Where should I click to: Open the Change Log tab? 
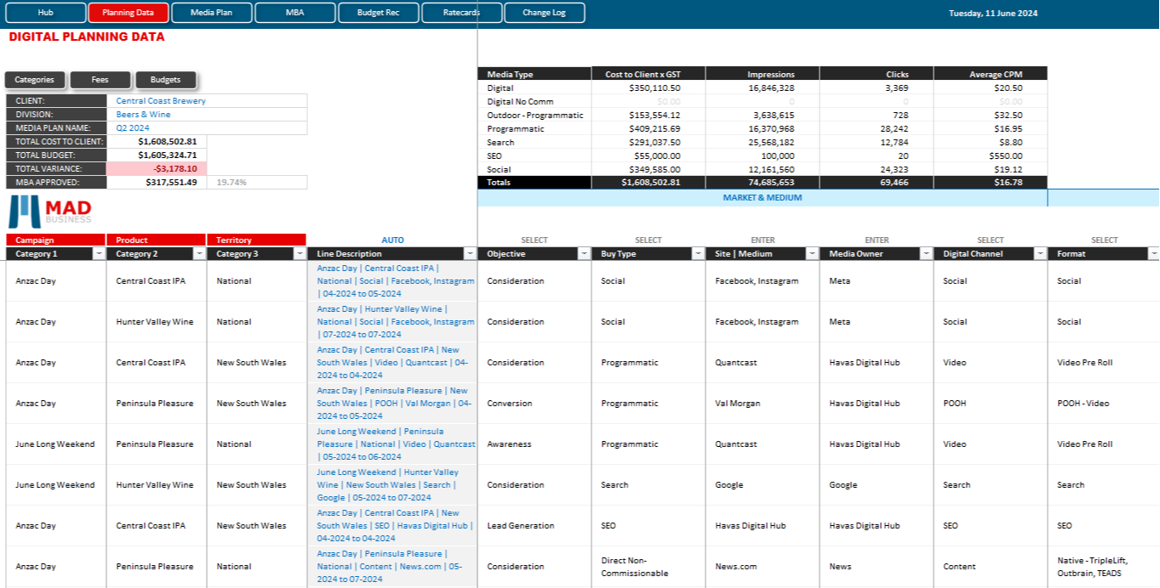point(545,13)
